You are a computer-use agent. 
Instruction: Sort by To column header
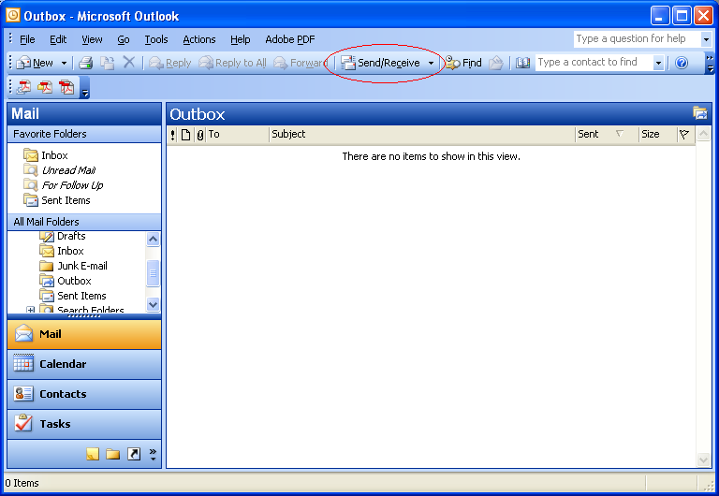pyautogui.click(x=238, y=135)
